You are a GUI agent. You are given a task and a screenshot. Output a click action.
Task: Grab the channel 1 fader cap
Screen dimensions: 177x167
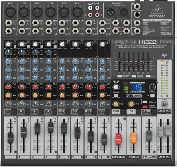pyautogui.click(x=10, y=138)
